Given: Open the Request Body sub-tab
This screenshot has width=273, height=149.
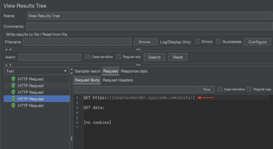Looking at the screenshot, I should tap(87, 80).
